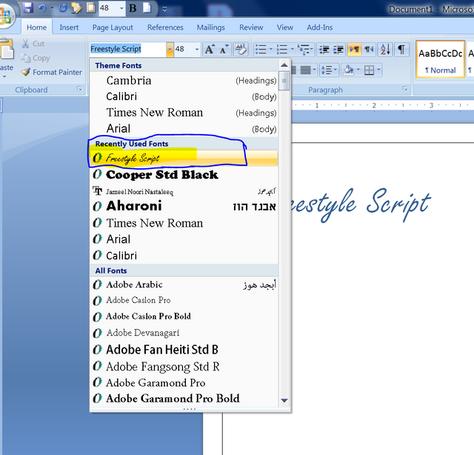The height and width of the screenshot is (455, 474).
Task: Open Customize Quick Access Toolbar dropdown
Action: point(164,10)
